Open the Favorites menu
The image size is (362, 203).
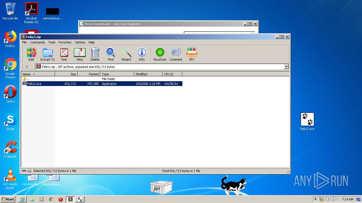65,42
